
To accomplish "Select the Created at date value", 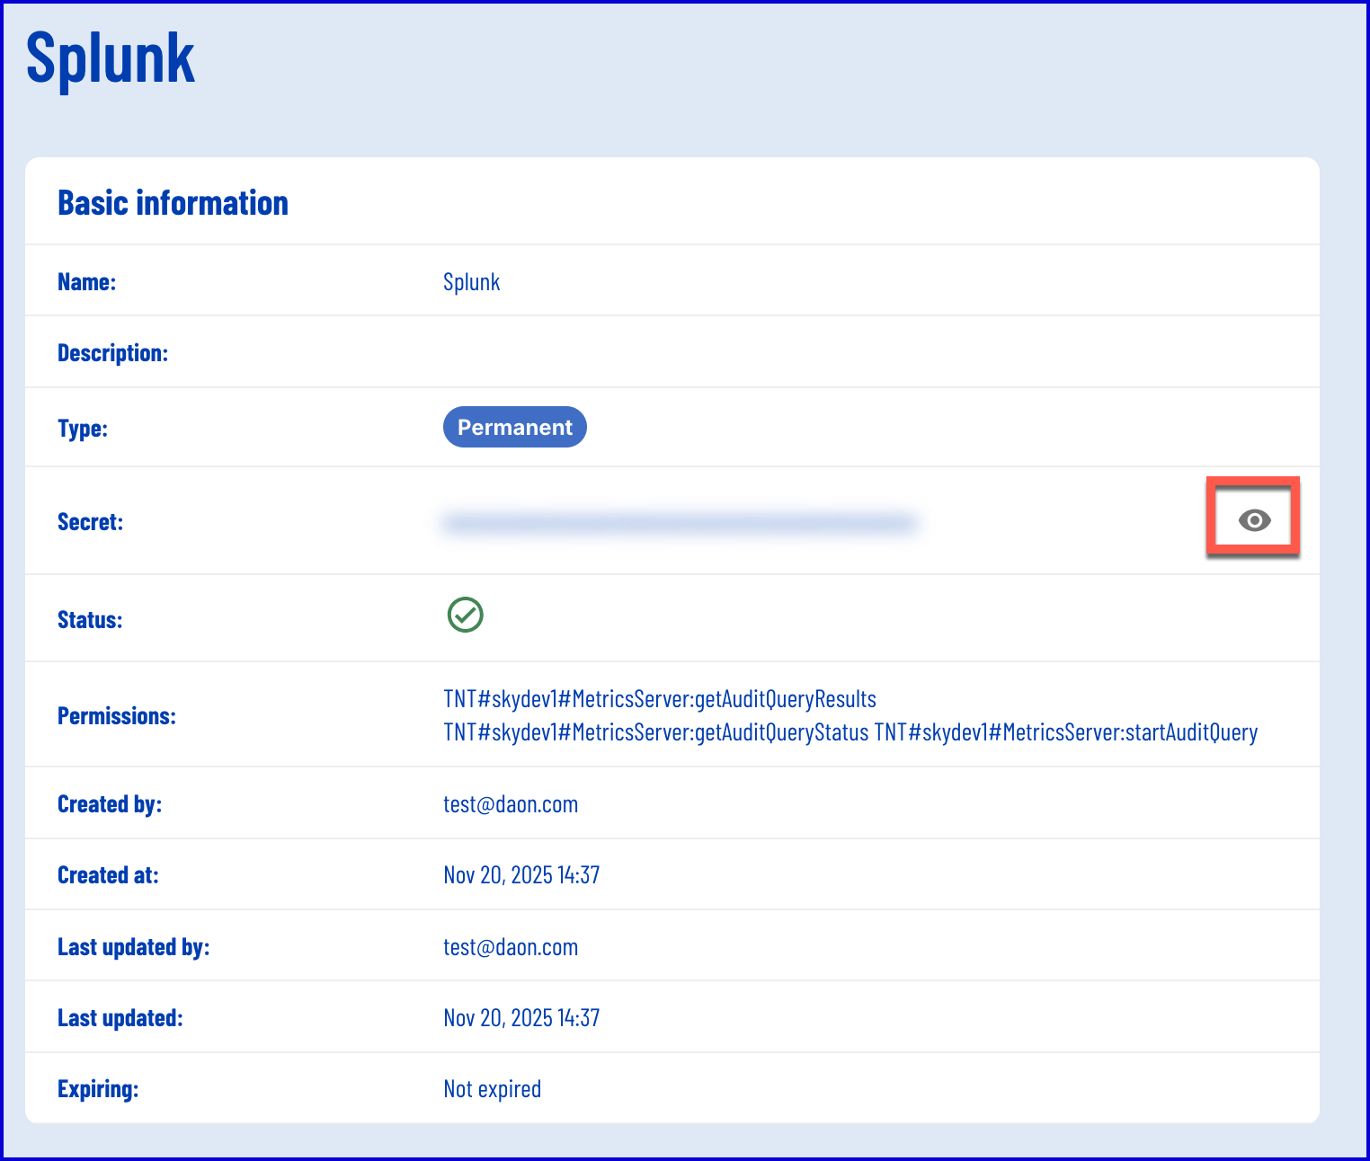I will click(521, 875).
